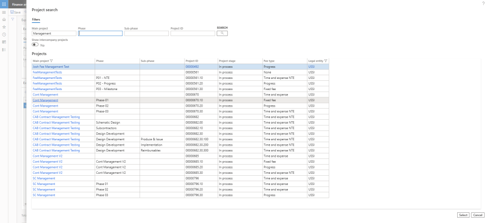
Task: Select Phase-03 cell
Action: click(x=117, y=111)
